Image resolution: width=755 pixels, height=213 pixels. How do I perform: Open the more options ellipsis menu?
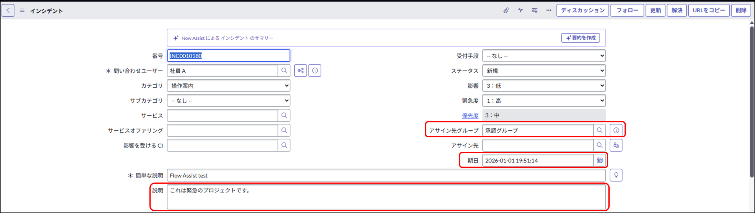pyautogui.click(x=549, y=11)
